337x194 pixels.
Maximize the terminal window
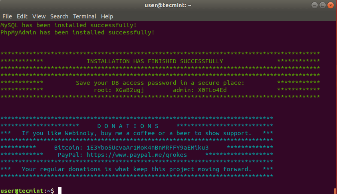(x=323, y=6)
